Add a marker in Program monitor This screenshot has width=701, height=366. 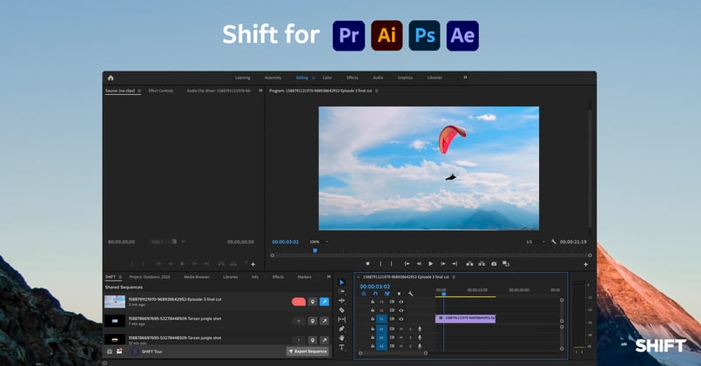(x=367, y=264)
